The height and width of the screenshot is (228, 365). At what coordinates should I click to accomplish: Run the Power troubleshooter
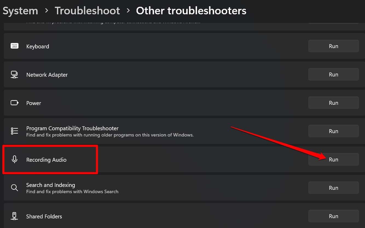(x=334, y=103)
